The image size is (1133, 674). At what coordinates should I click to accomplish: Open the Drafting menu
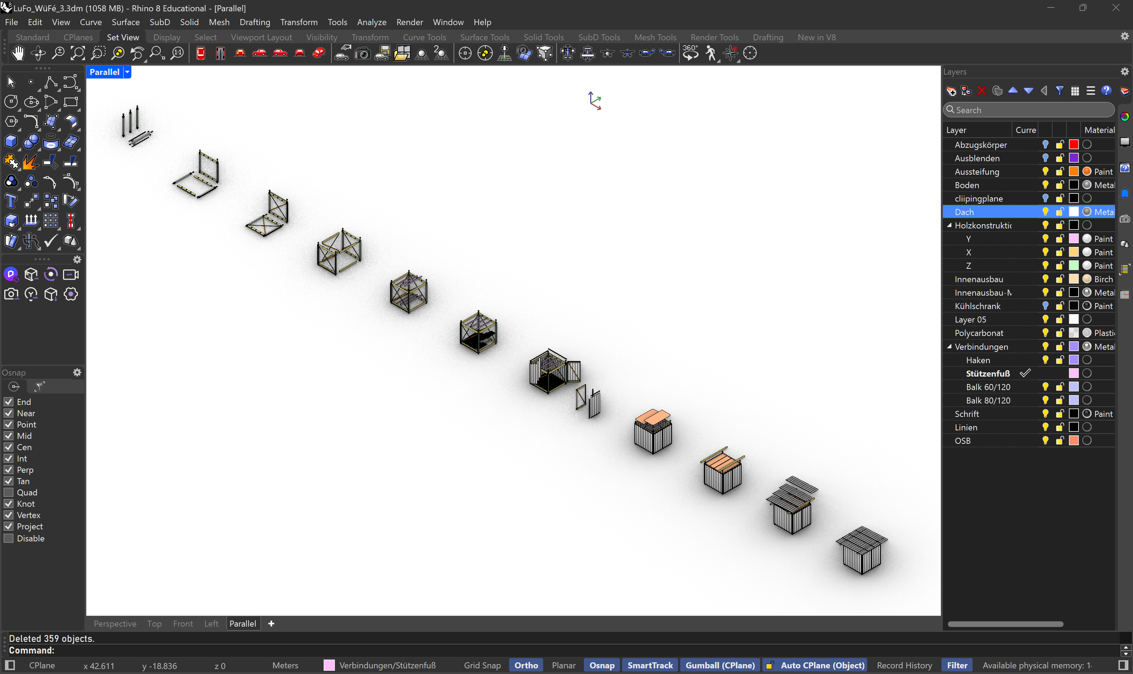coord(255,22)
